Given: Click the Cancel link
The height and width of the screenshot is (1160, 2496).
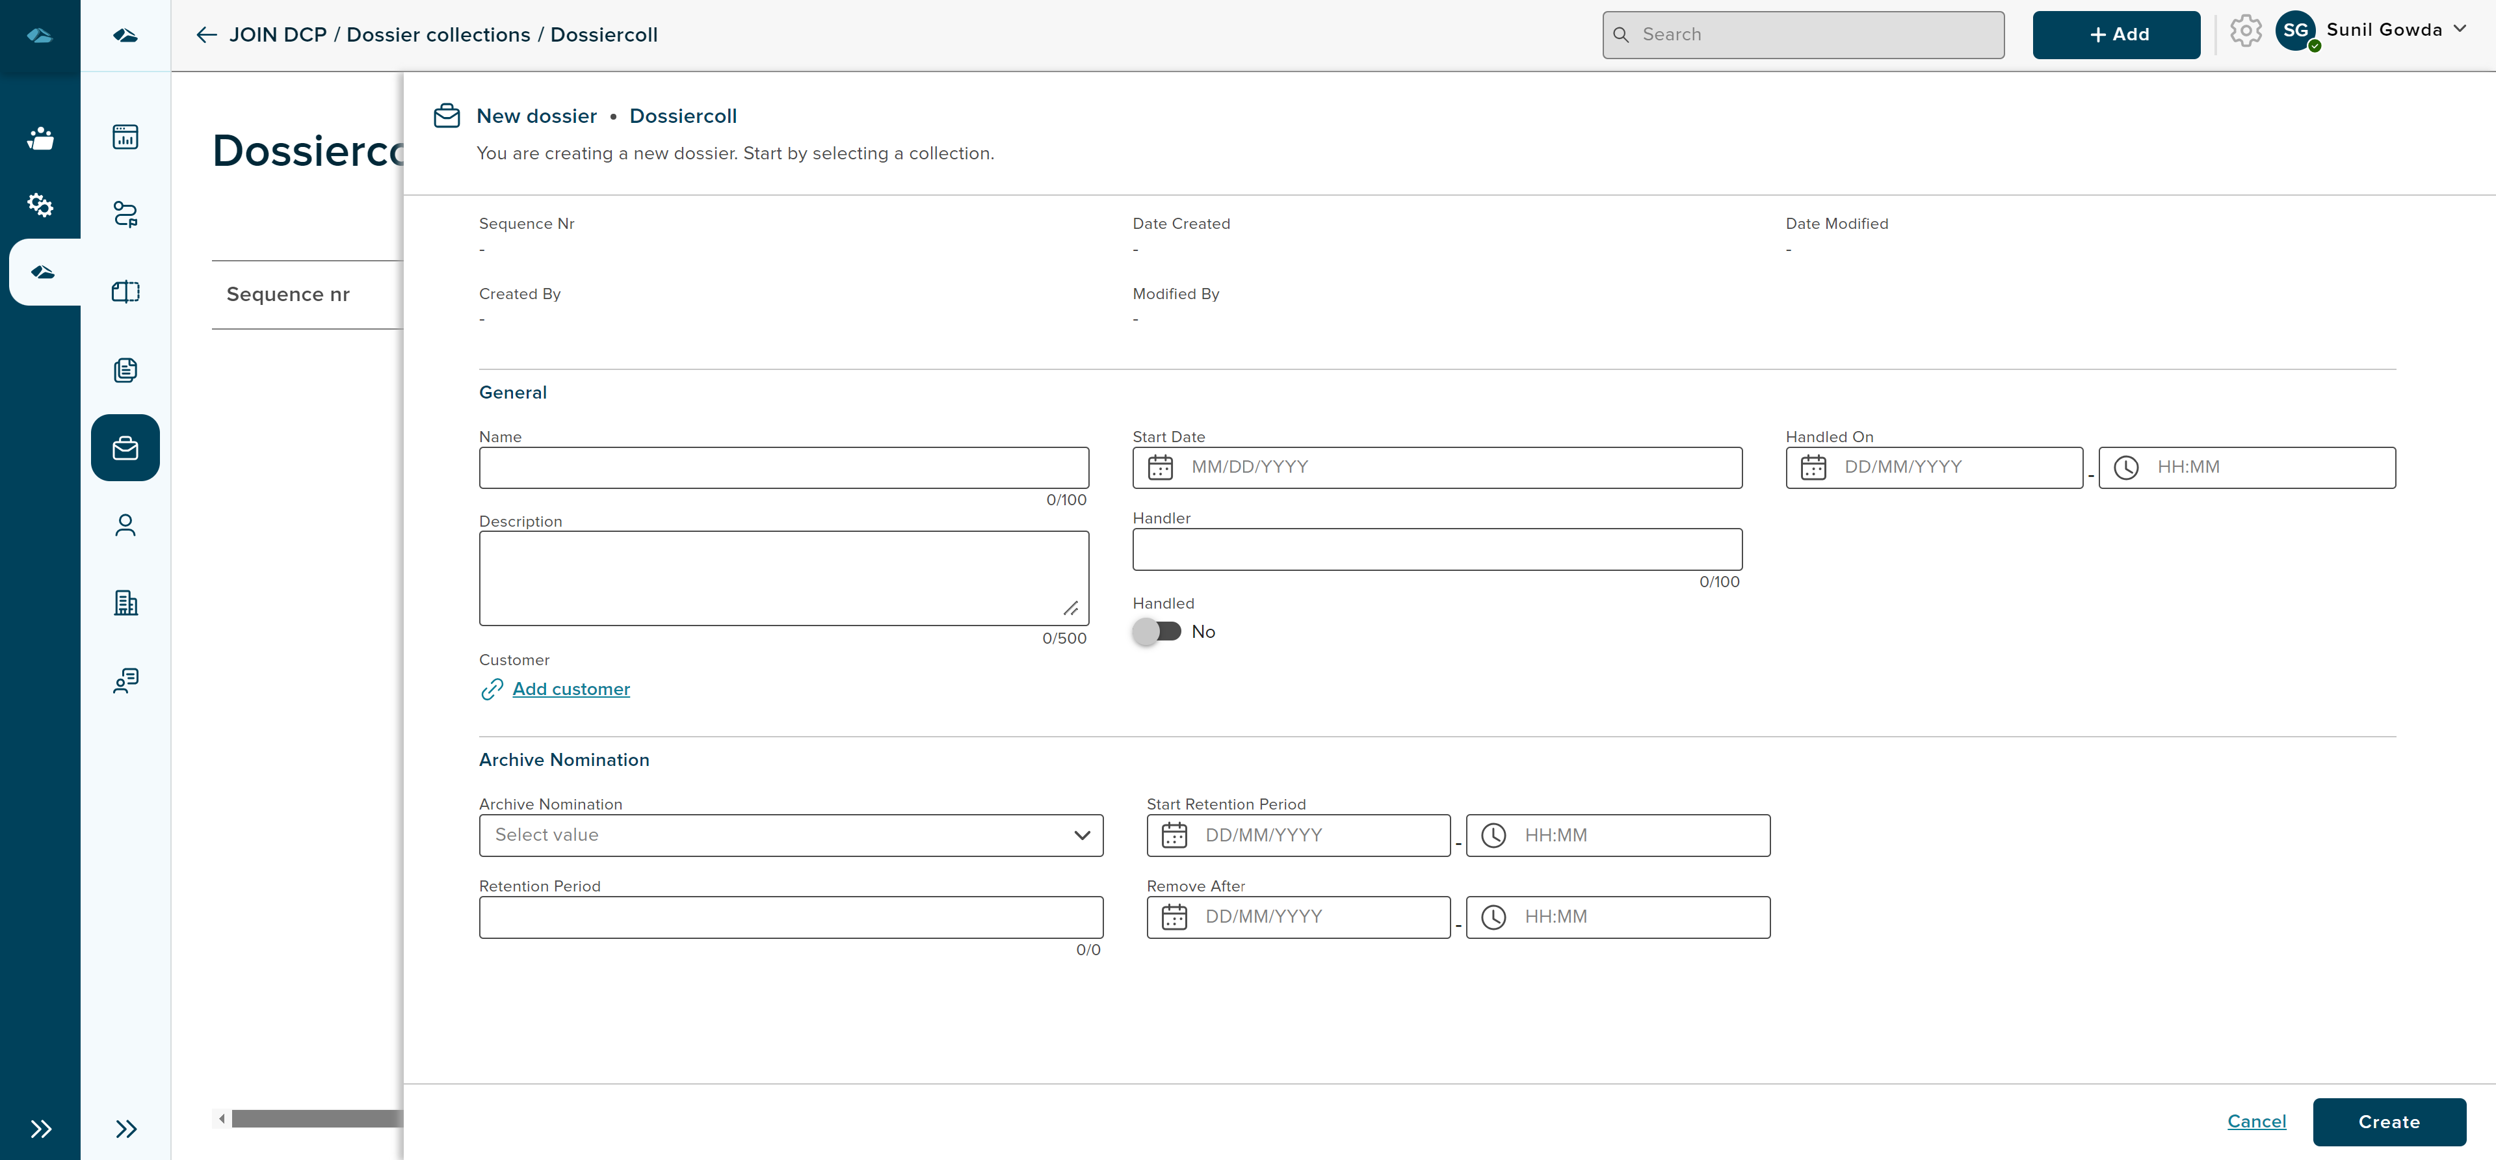Looking at the screenshot, I should (2255, 1121).
